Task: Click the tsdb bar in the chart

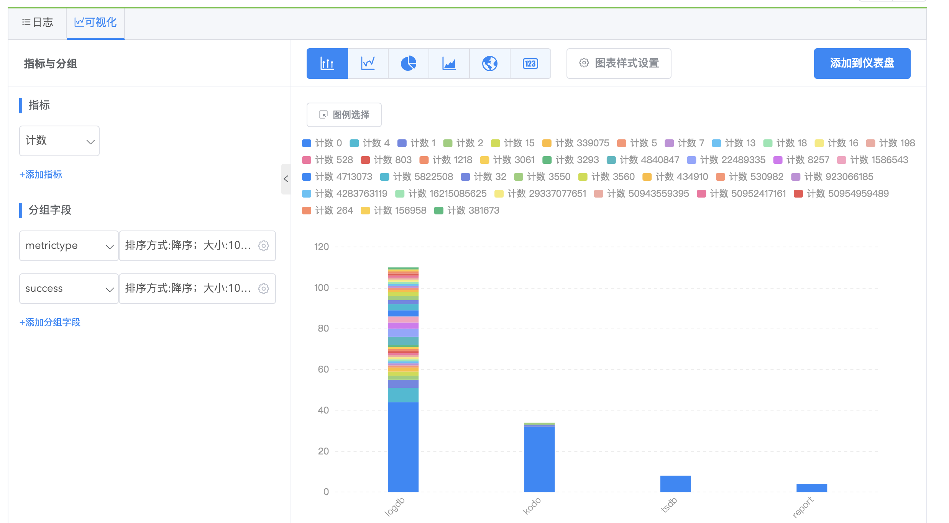Action: point(675,484)
